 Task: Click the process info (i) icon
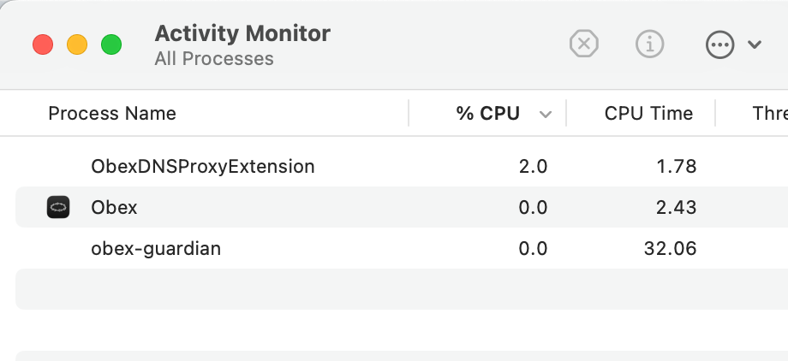click(650, 44)
